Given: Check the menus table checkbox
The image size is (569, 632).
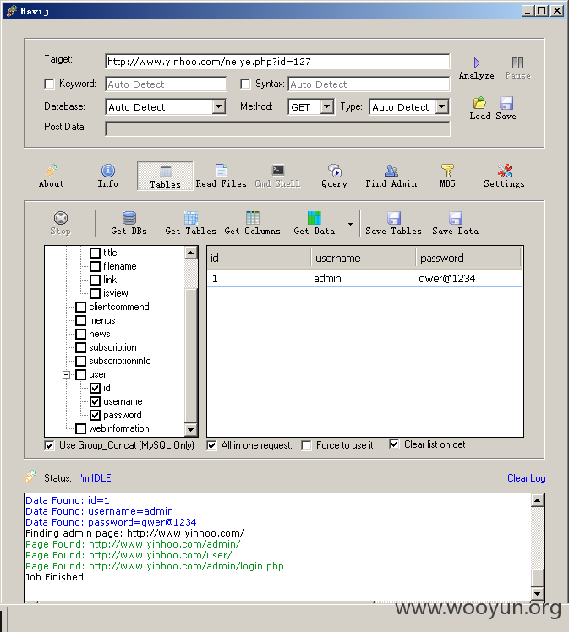Looking at the screenshot, I should 80,320.
